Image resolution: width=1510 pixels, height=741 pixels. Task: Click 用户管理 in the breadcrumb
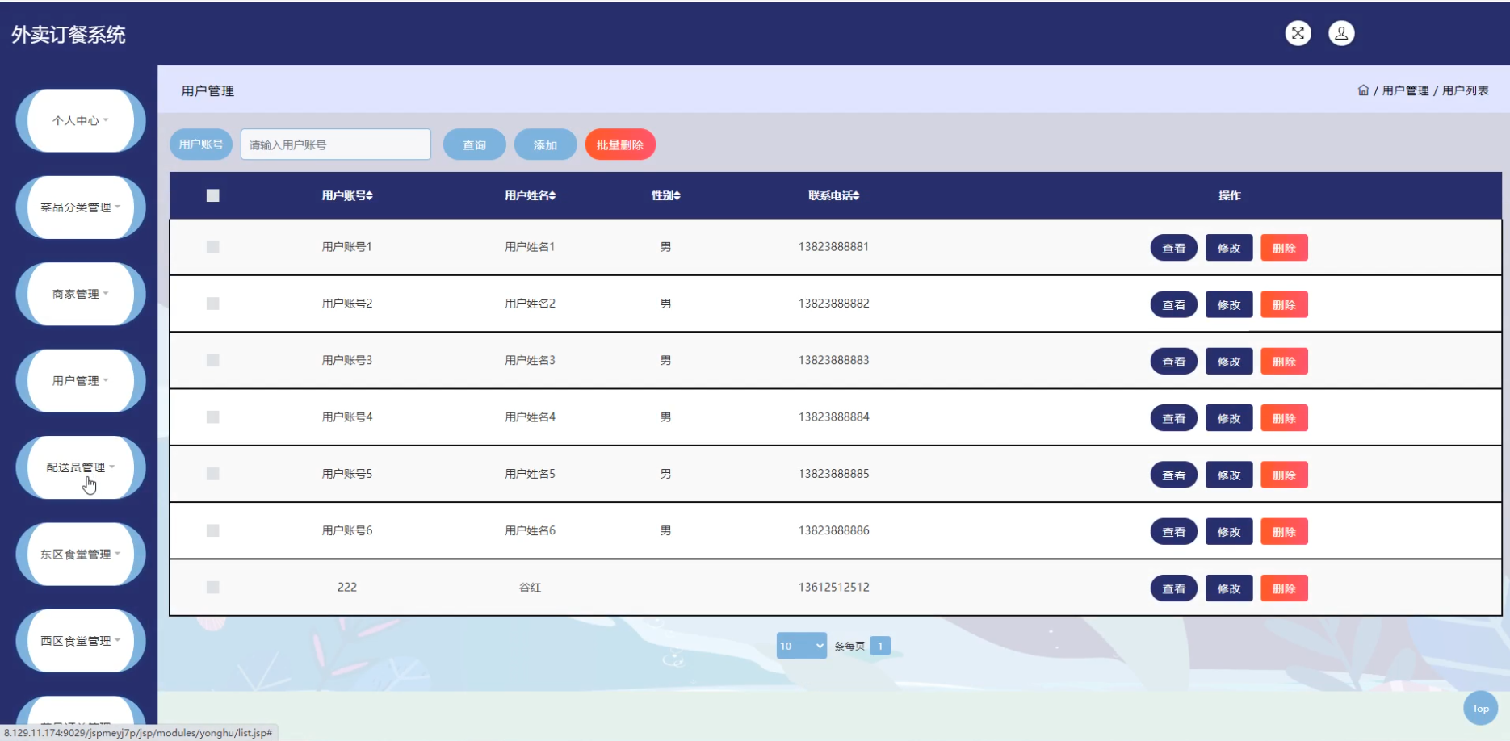pyautogui.click(x=1405, y=90)
